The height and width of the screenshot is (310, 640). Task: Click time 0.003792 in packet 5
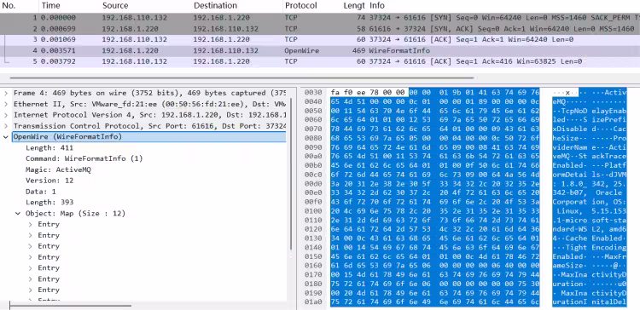click(x=58, y=61)
